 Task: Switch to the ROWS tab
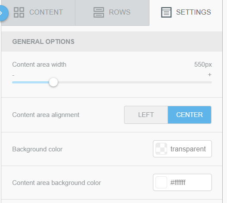click(112, 12)
